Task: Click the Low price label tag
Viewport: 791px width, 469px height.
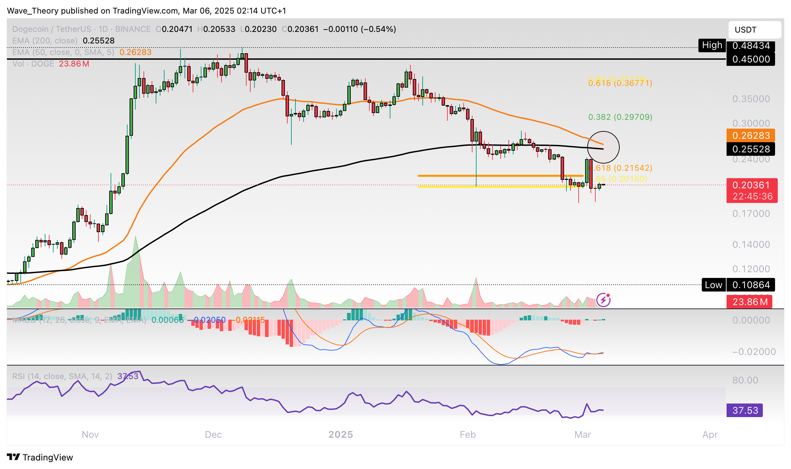Action: (713, 285)
